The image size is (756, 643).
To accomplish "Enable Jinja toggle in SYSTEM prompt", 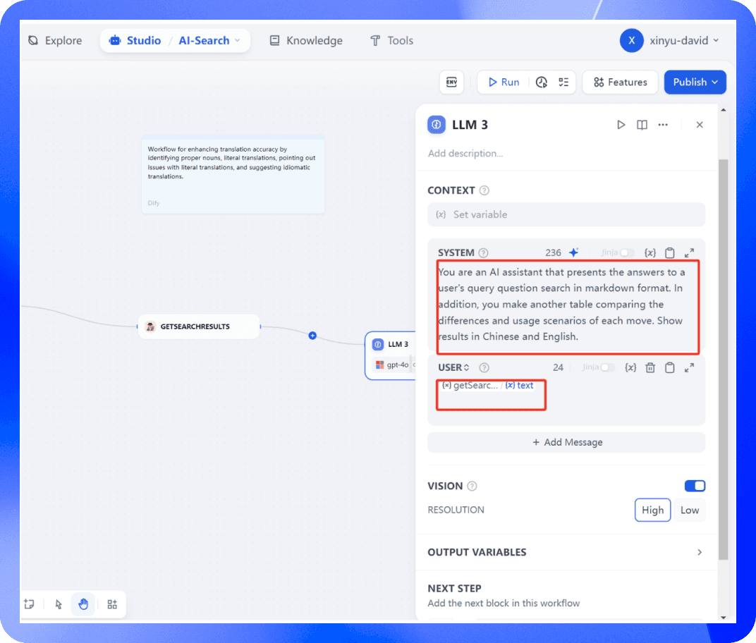I will [x=626, y=252].
